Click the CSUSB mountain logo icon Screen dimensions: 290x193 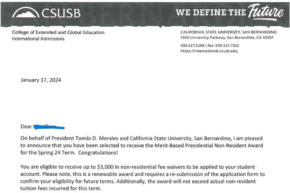(x=25, y=13)
